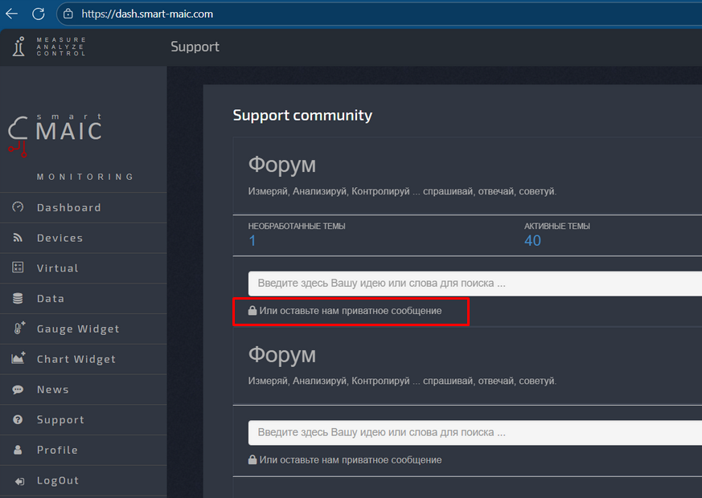Open the Profile menu item
Screen dimensions: 702x498
click(x=57, y=450)
